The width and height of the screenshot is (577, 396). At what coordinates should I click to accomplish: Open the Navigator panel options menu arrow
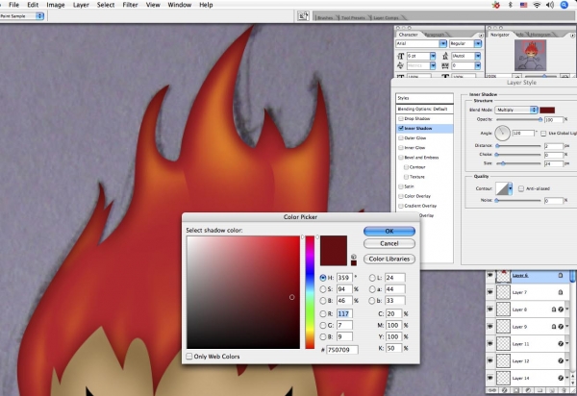[572, 36]
